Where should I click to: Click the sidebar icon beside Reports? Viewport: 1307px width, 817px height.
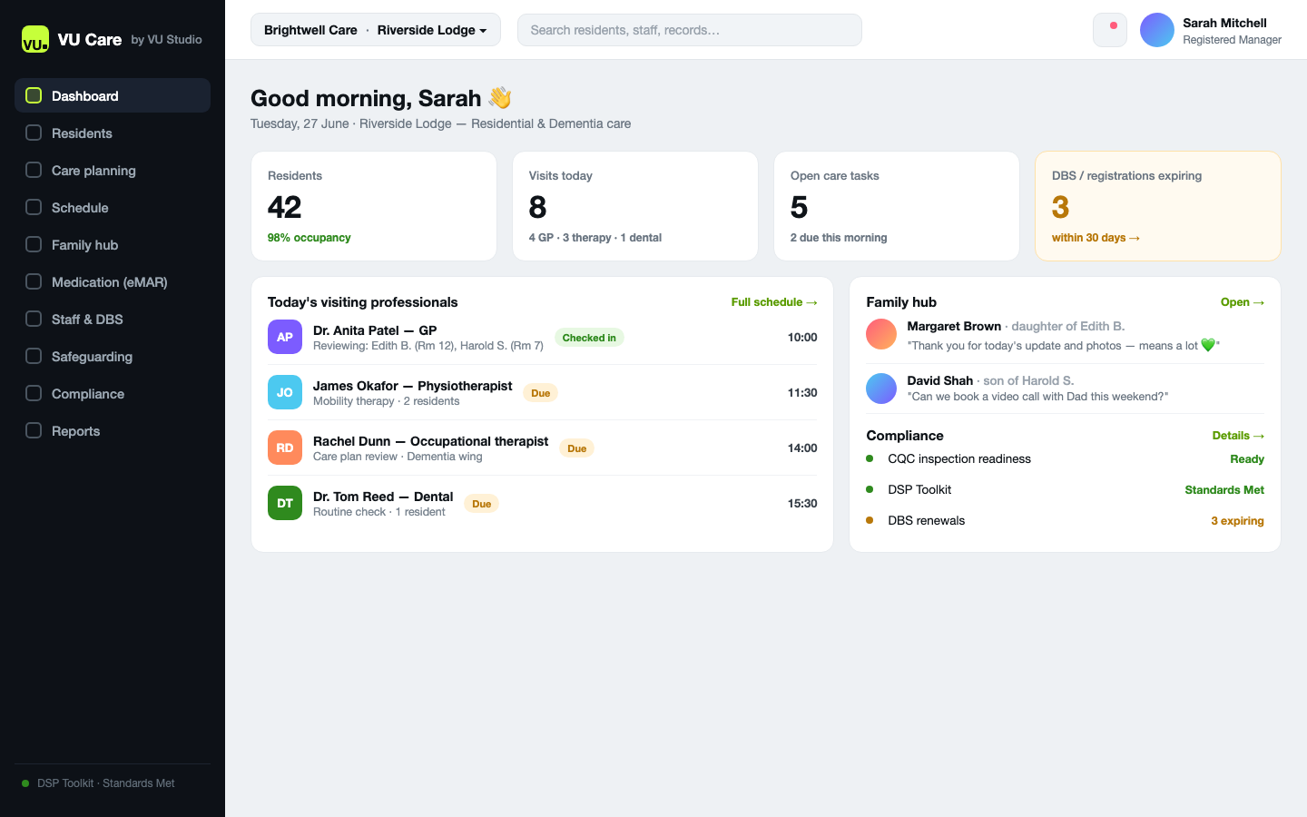pyautogui.click(x=34, y=430)
